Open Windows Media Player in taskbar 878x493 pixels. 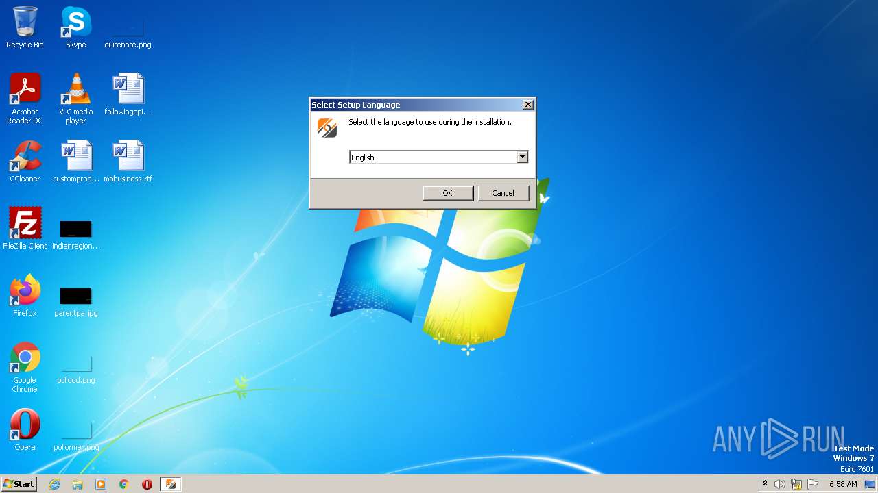[x=101, y=484]
